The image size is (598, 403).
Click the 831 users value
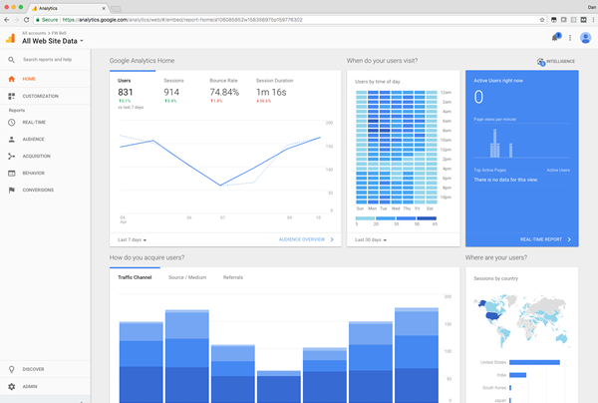[x=126, y=93]
